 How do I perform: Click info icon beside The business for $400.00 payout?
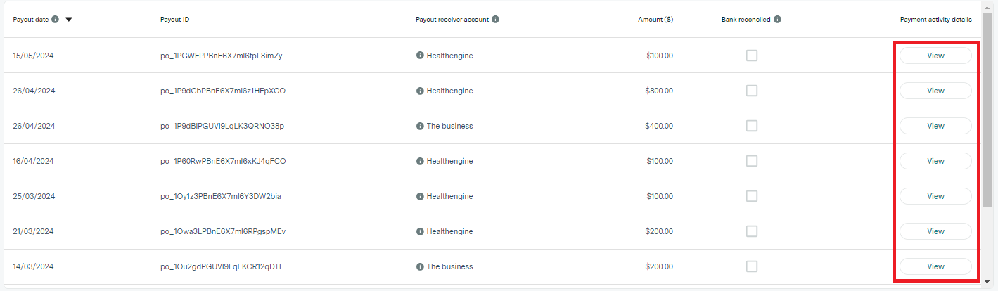[x=420, y=126]
